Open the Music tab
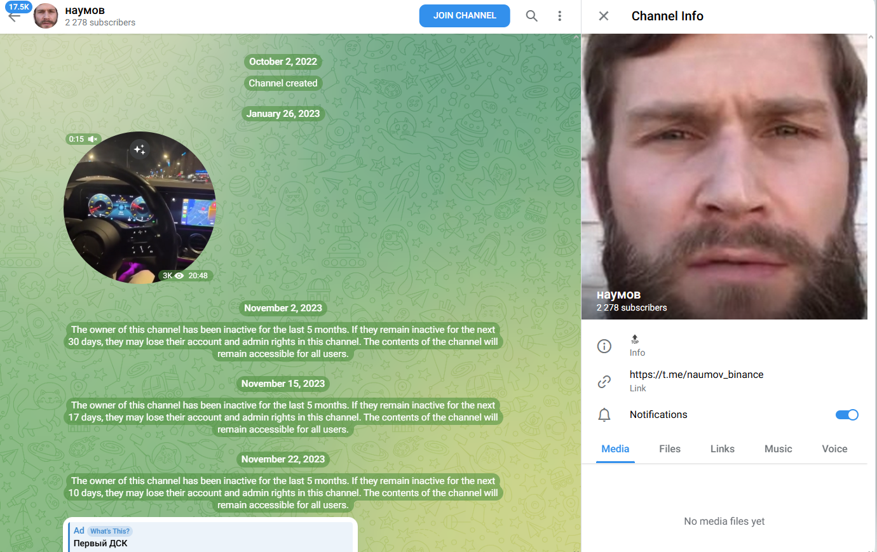Image resolution: width=877 pixels, height=552 pixels. click(778, 448)
